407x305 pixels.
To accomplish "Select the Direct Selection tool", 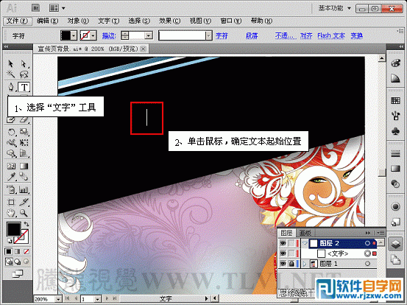I will tap(24, 63).
